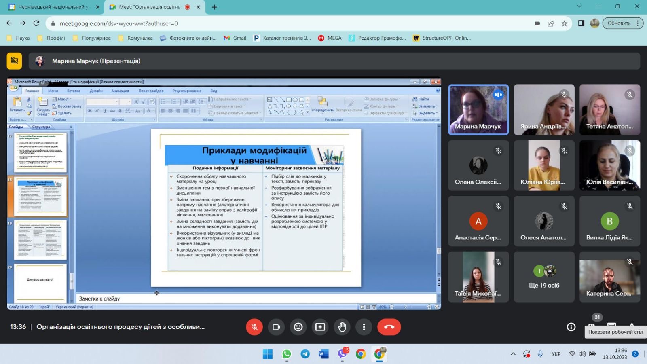Open the Meet more options menu
Viewport: 647px width, 364px height.
click(364, 327)
